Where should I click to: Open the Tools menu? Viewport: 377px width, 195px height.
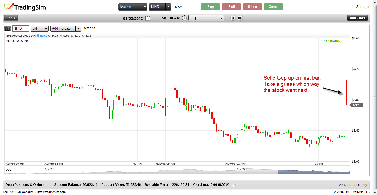pyautogui.click(x=11, y=18)
